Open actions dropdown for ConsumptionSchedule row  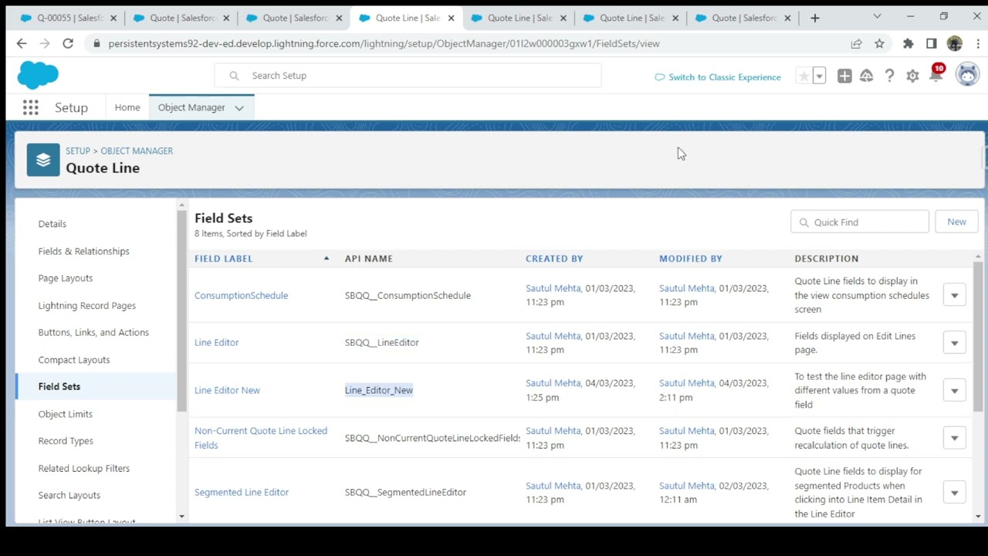click(x=954, y=296)
